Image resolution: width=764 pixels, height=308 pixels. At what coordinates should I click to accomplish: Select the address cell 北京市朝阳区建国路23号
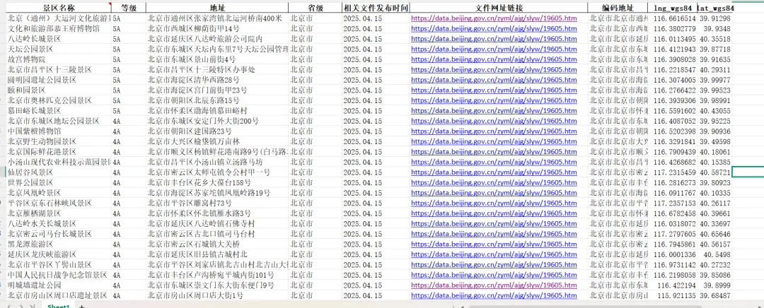coord(217,131)
